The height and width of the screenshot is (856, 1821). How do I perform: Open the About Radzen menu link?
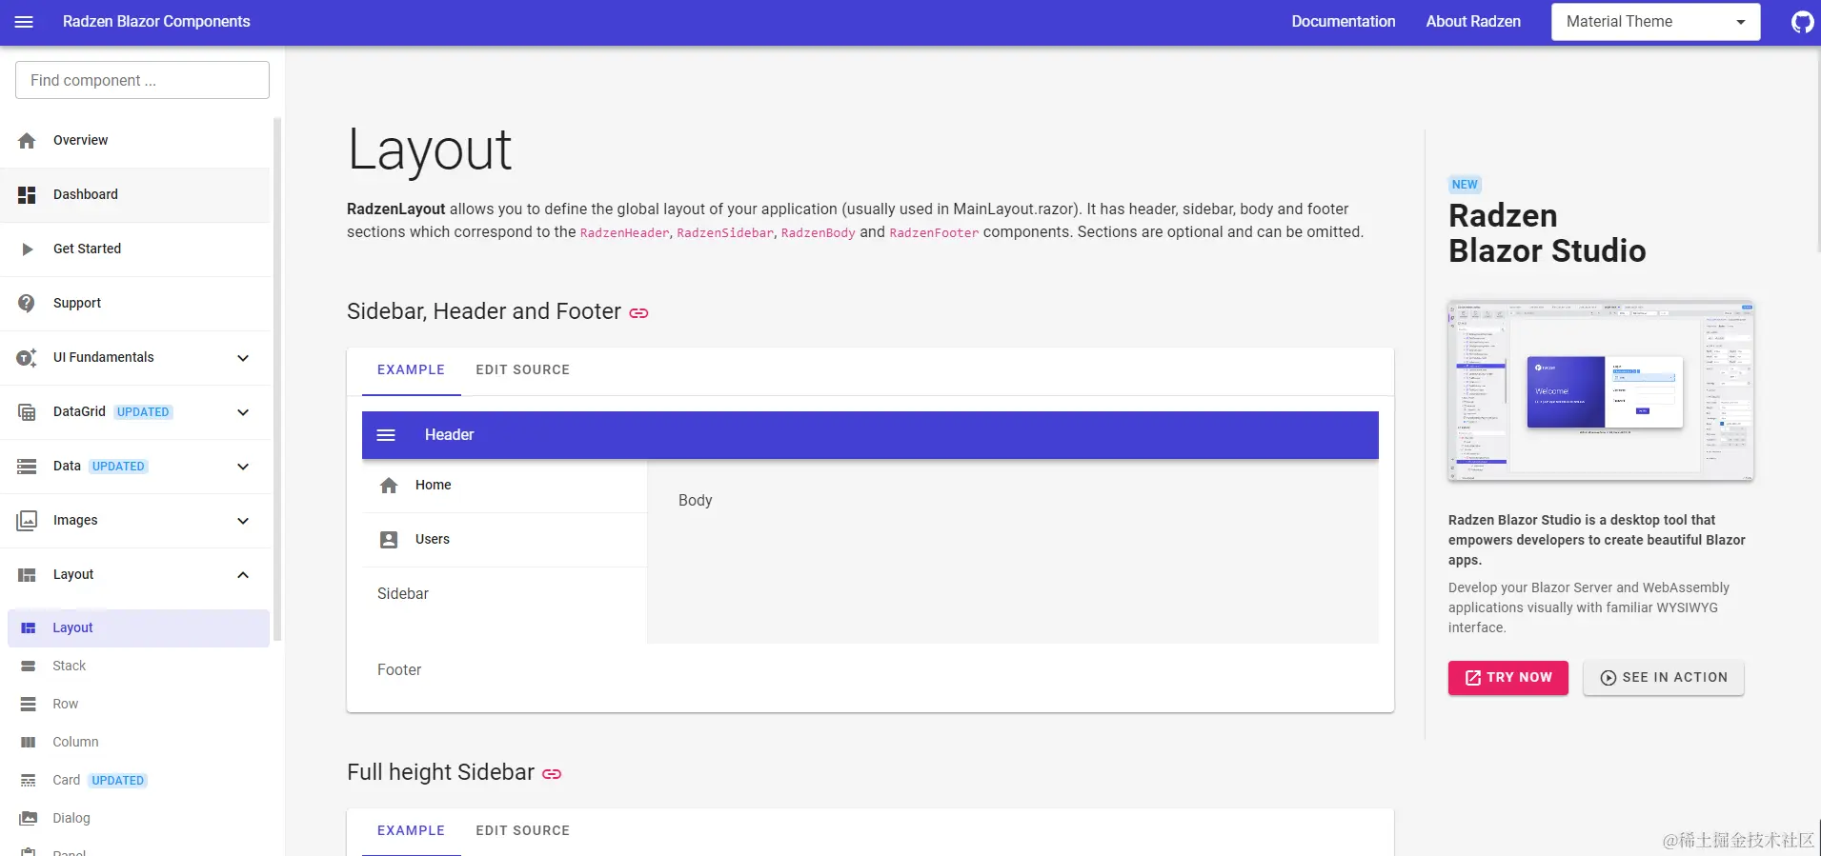pos(1473,22)
